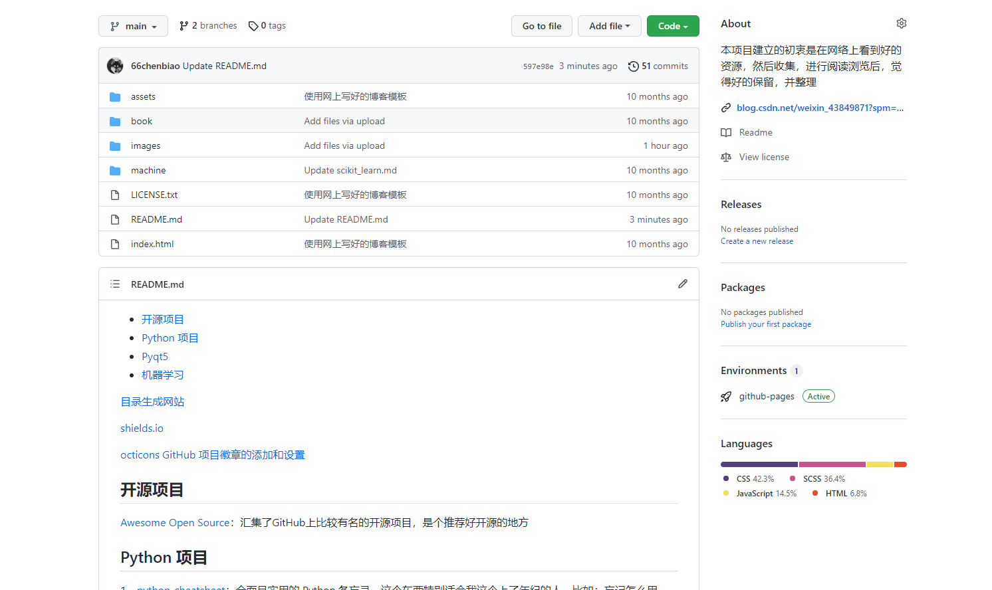Click the Active environment badge

point(818,396)
